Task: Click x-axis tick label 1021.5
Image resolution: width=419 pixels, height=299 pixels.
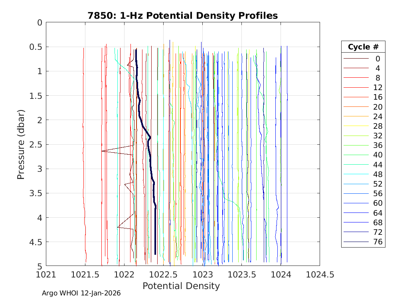Action: [85, 274]
